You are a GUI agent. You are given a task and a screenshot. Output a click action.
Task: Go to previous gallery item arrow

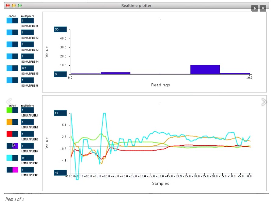[9, 102]
